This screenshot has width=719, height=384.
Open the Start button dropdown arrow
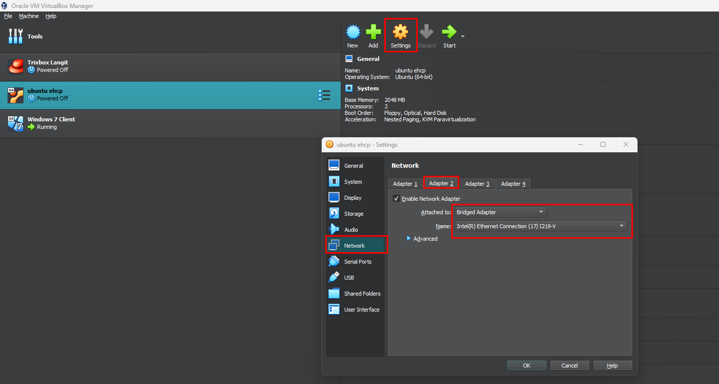pos(463,36)
